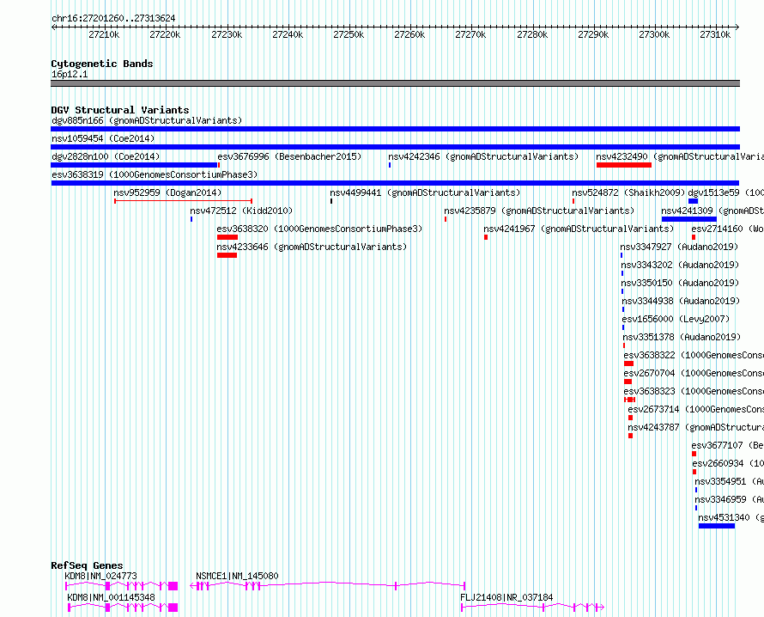Click the red bar under esv3638320
The width and height of the screenshot is (764, 617).
point(227,237)
